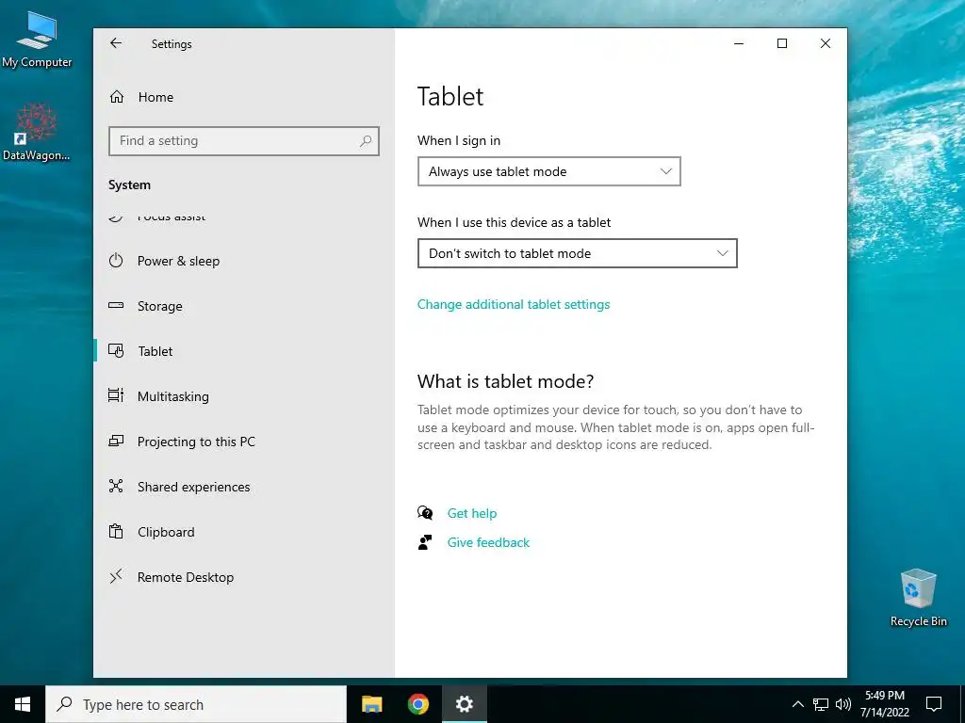965x723 pixels.
Task: Click the taskbar Type here to search box
Action: click(x=196, y=704)
